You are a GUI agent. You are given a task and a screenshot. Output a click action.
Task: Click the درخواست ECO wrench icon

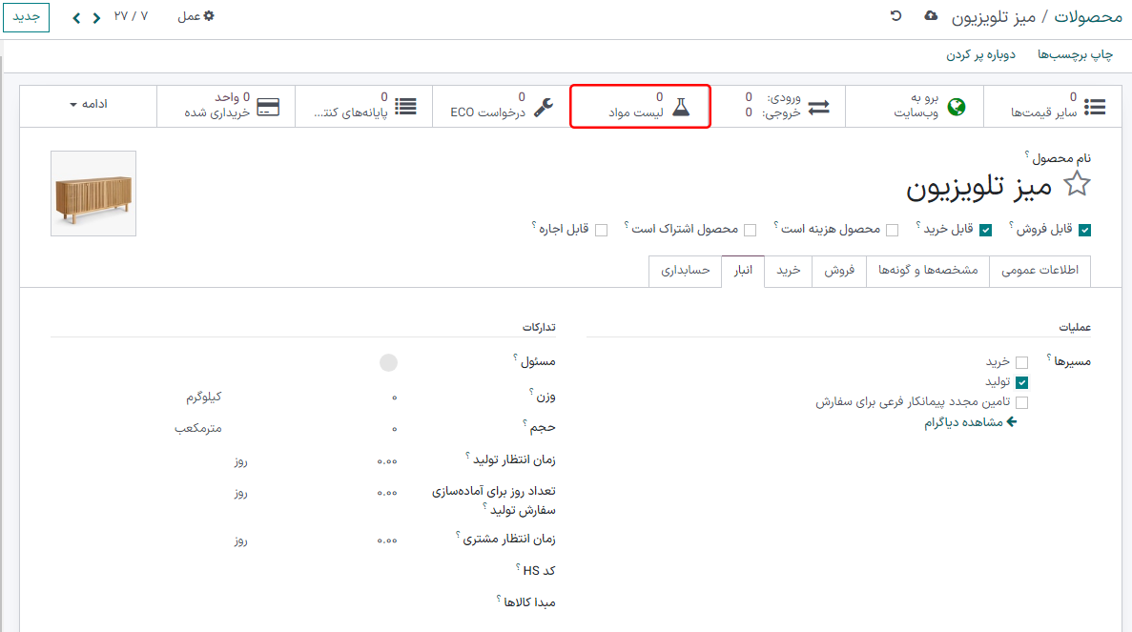coord(542,108)
